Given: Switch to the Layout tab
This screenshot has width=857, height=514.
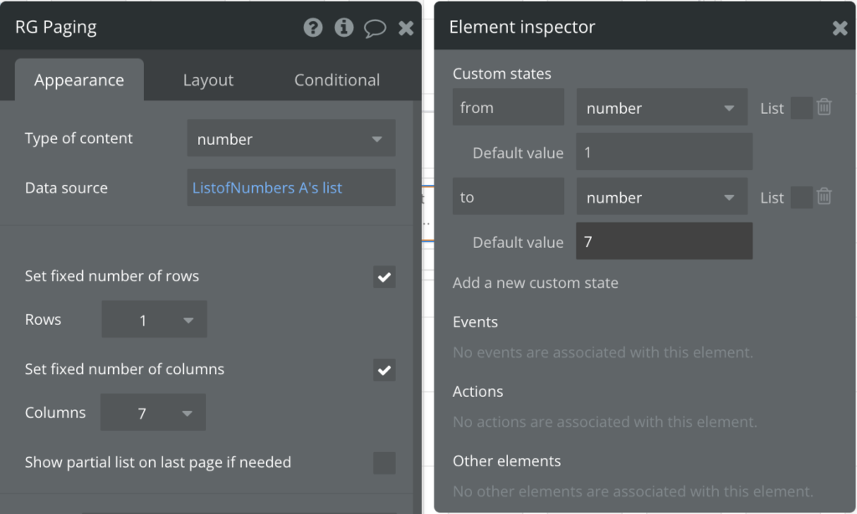Looking at the screenshot, I should click(x=208, y=80).
